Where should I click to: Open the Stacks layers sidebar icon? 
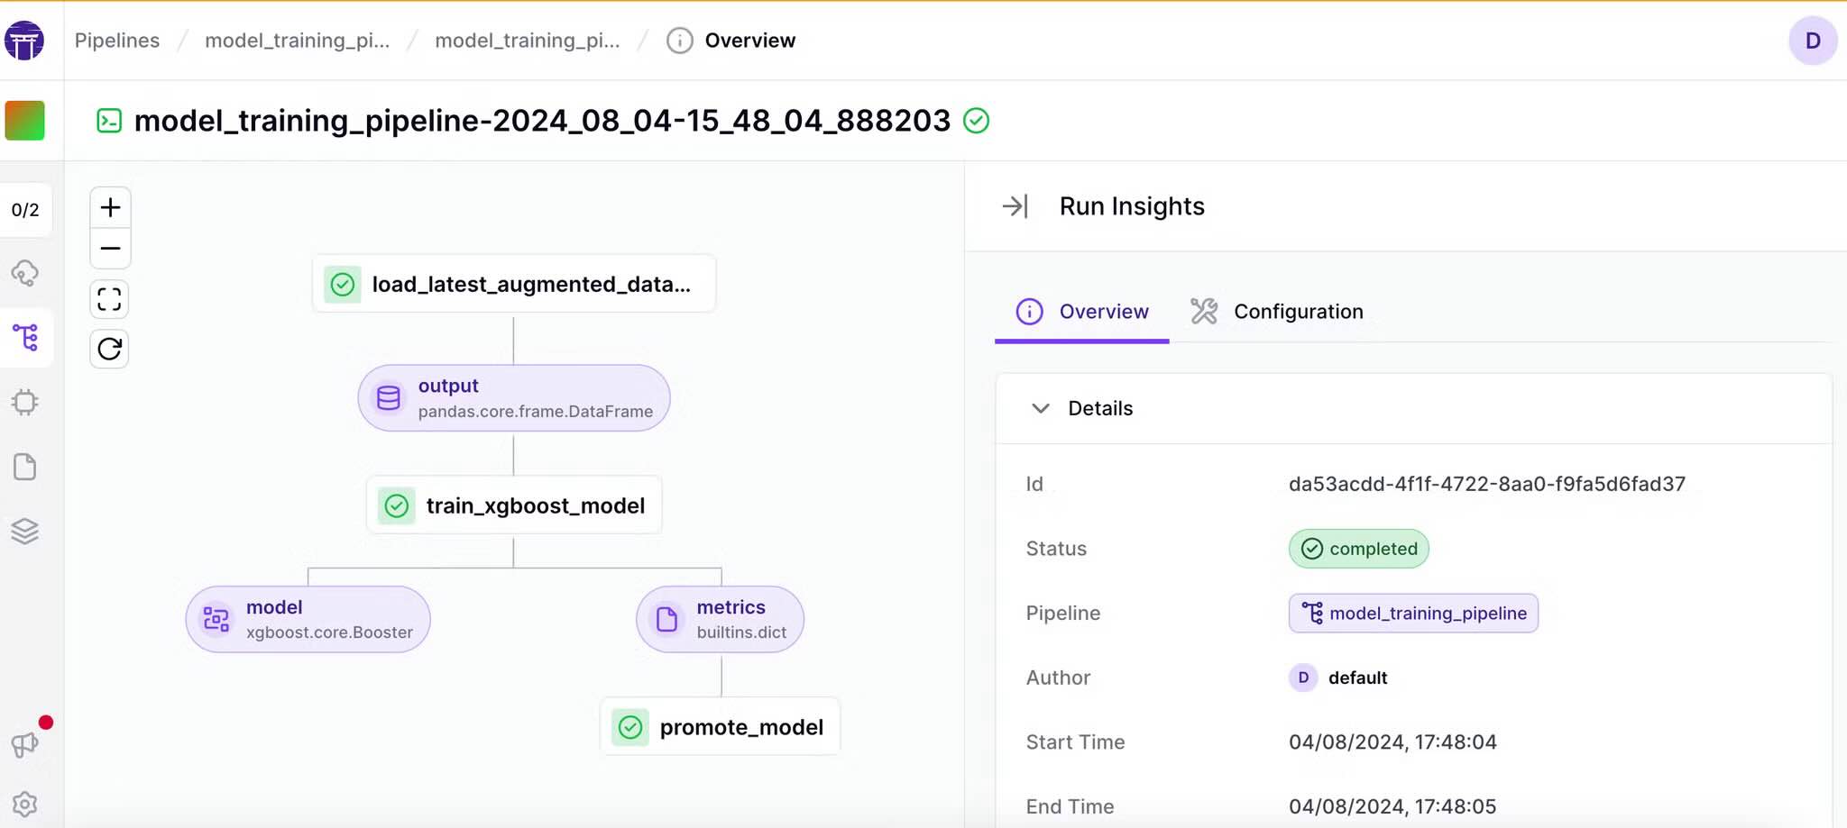click(x=25, y=532)
